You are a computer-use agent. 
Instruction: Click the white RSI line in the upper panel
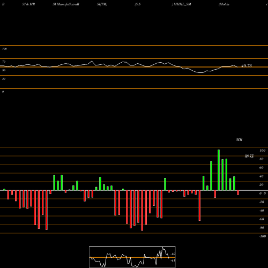[119, 66]
